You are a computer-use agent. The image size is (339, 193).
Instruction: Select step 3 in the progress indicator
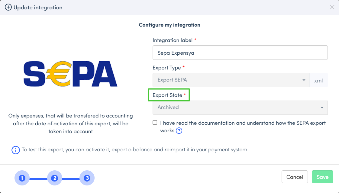click(x=87, y=178)
